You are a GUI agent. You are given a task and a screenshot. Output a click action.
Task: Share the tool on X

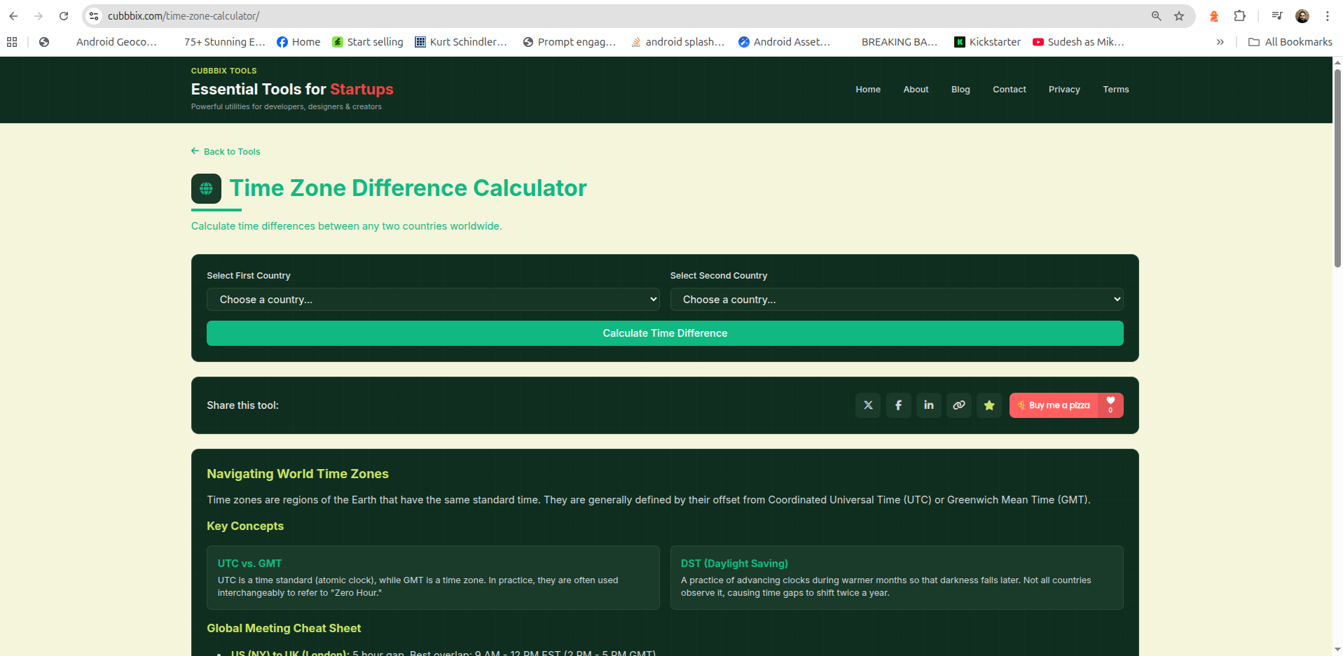point(867,405)
